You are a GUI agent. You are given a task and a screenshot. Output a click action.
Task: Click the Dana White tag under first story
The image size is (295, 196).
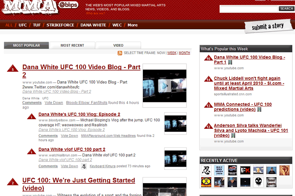point(31,98)
